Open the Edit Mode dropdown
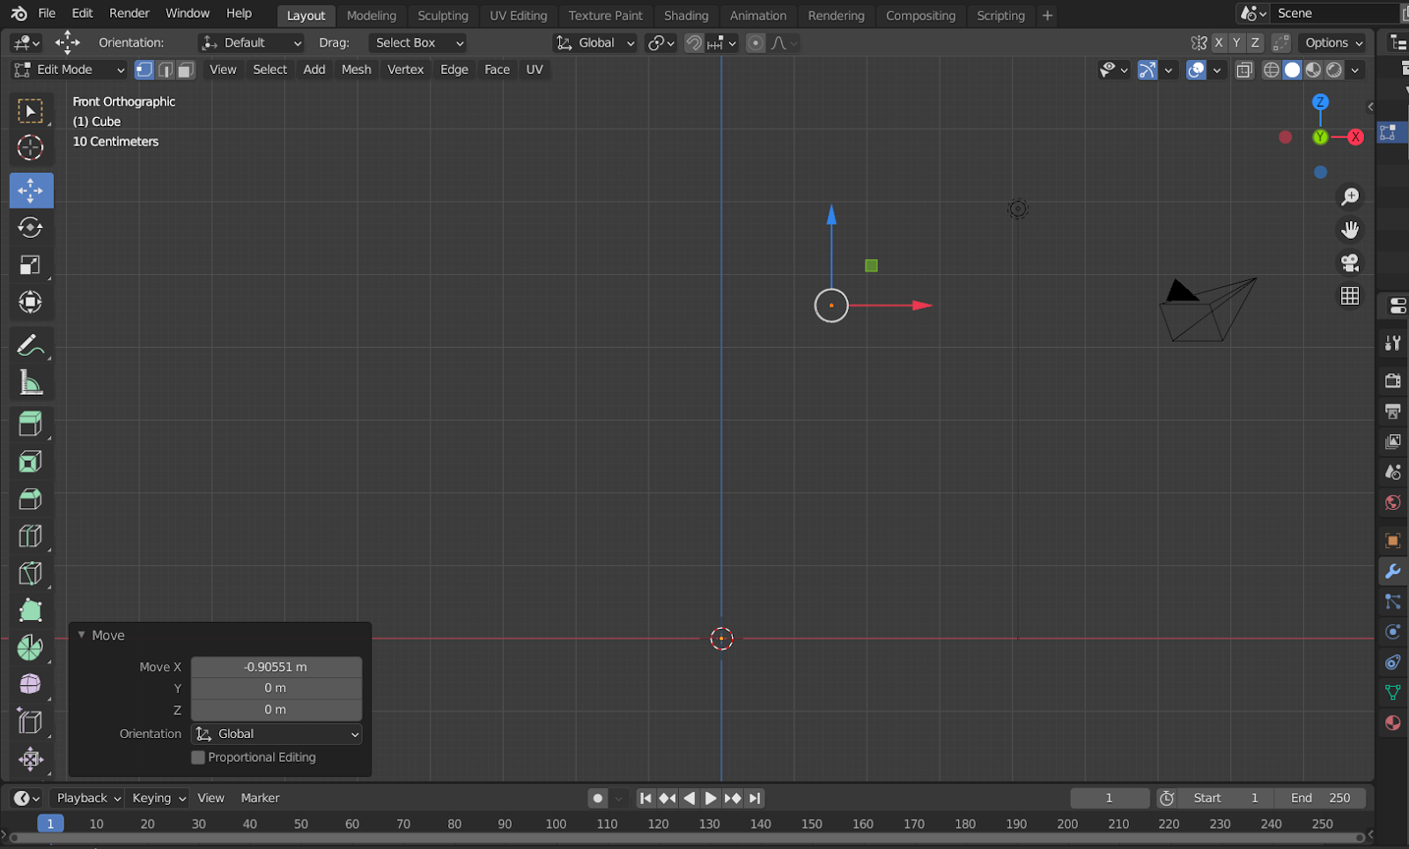Screen dimensions: 1409x849 70,70
